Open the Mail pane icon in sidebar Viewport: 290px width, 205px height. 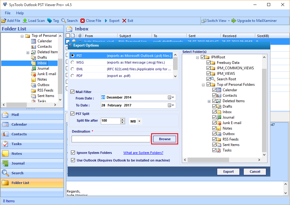coord(5,115)
